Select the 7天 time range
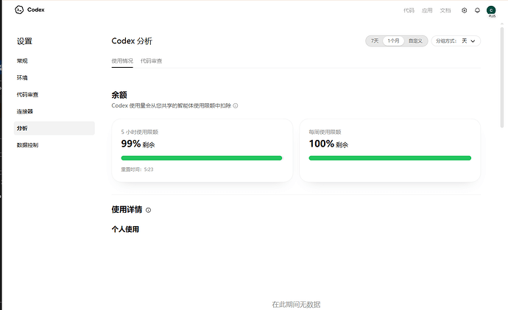 tap(375, 40)
